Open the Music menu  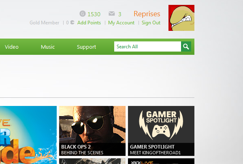pyautogui.click(x=48, y=47)
